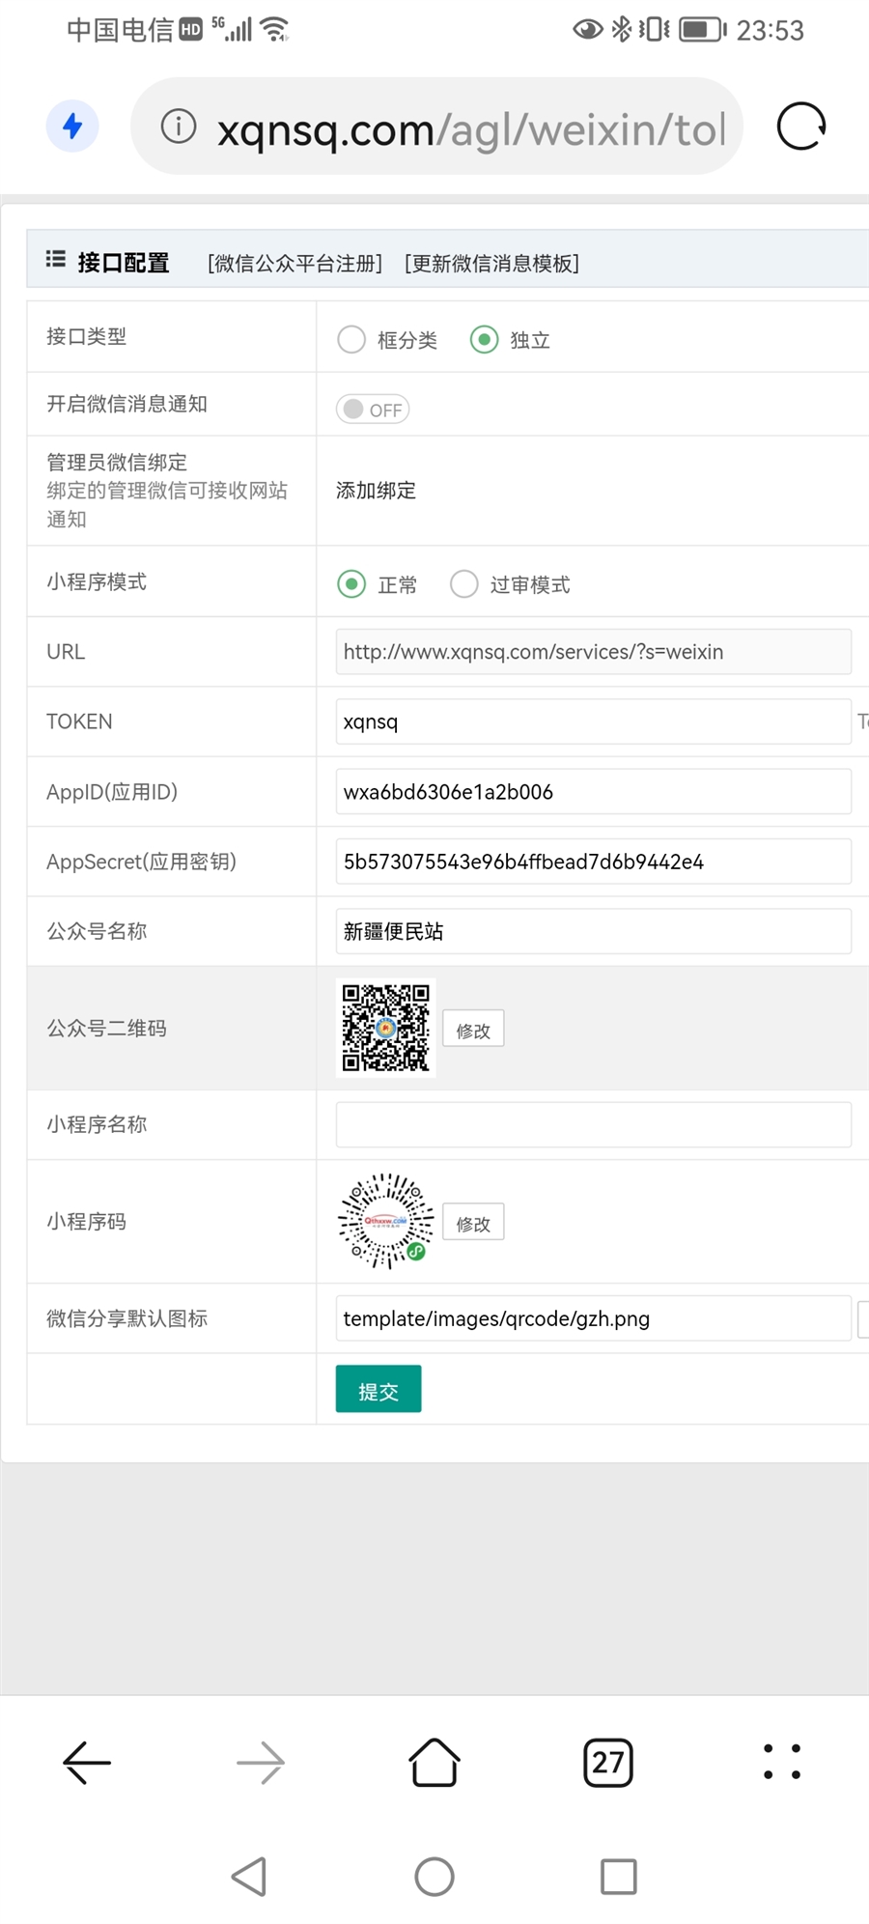
Task: Open the 微信公众平台注册 link
Action: pyautogui.click(x=295, y=264)
